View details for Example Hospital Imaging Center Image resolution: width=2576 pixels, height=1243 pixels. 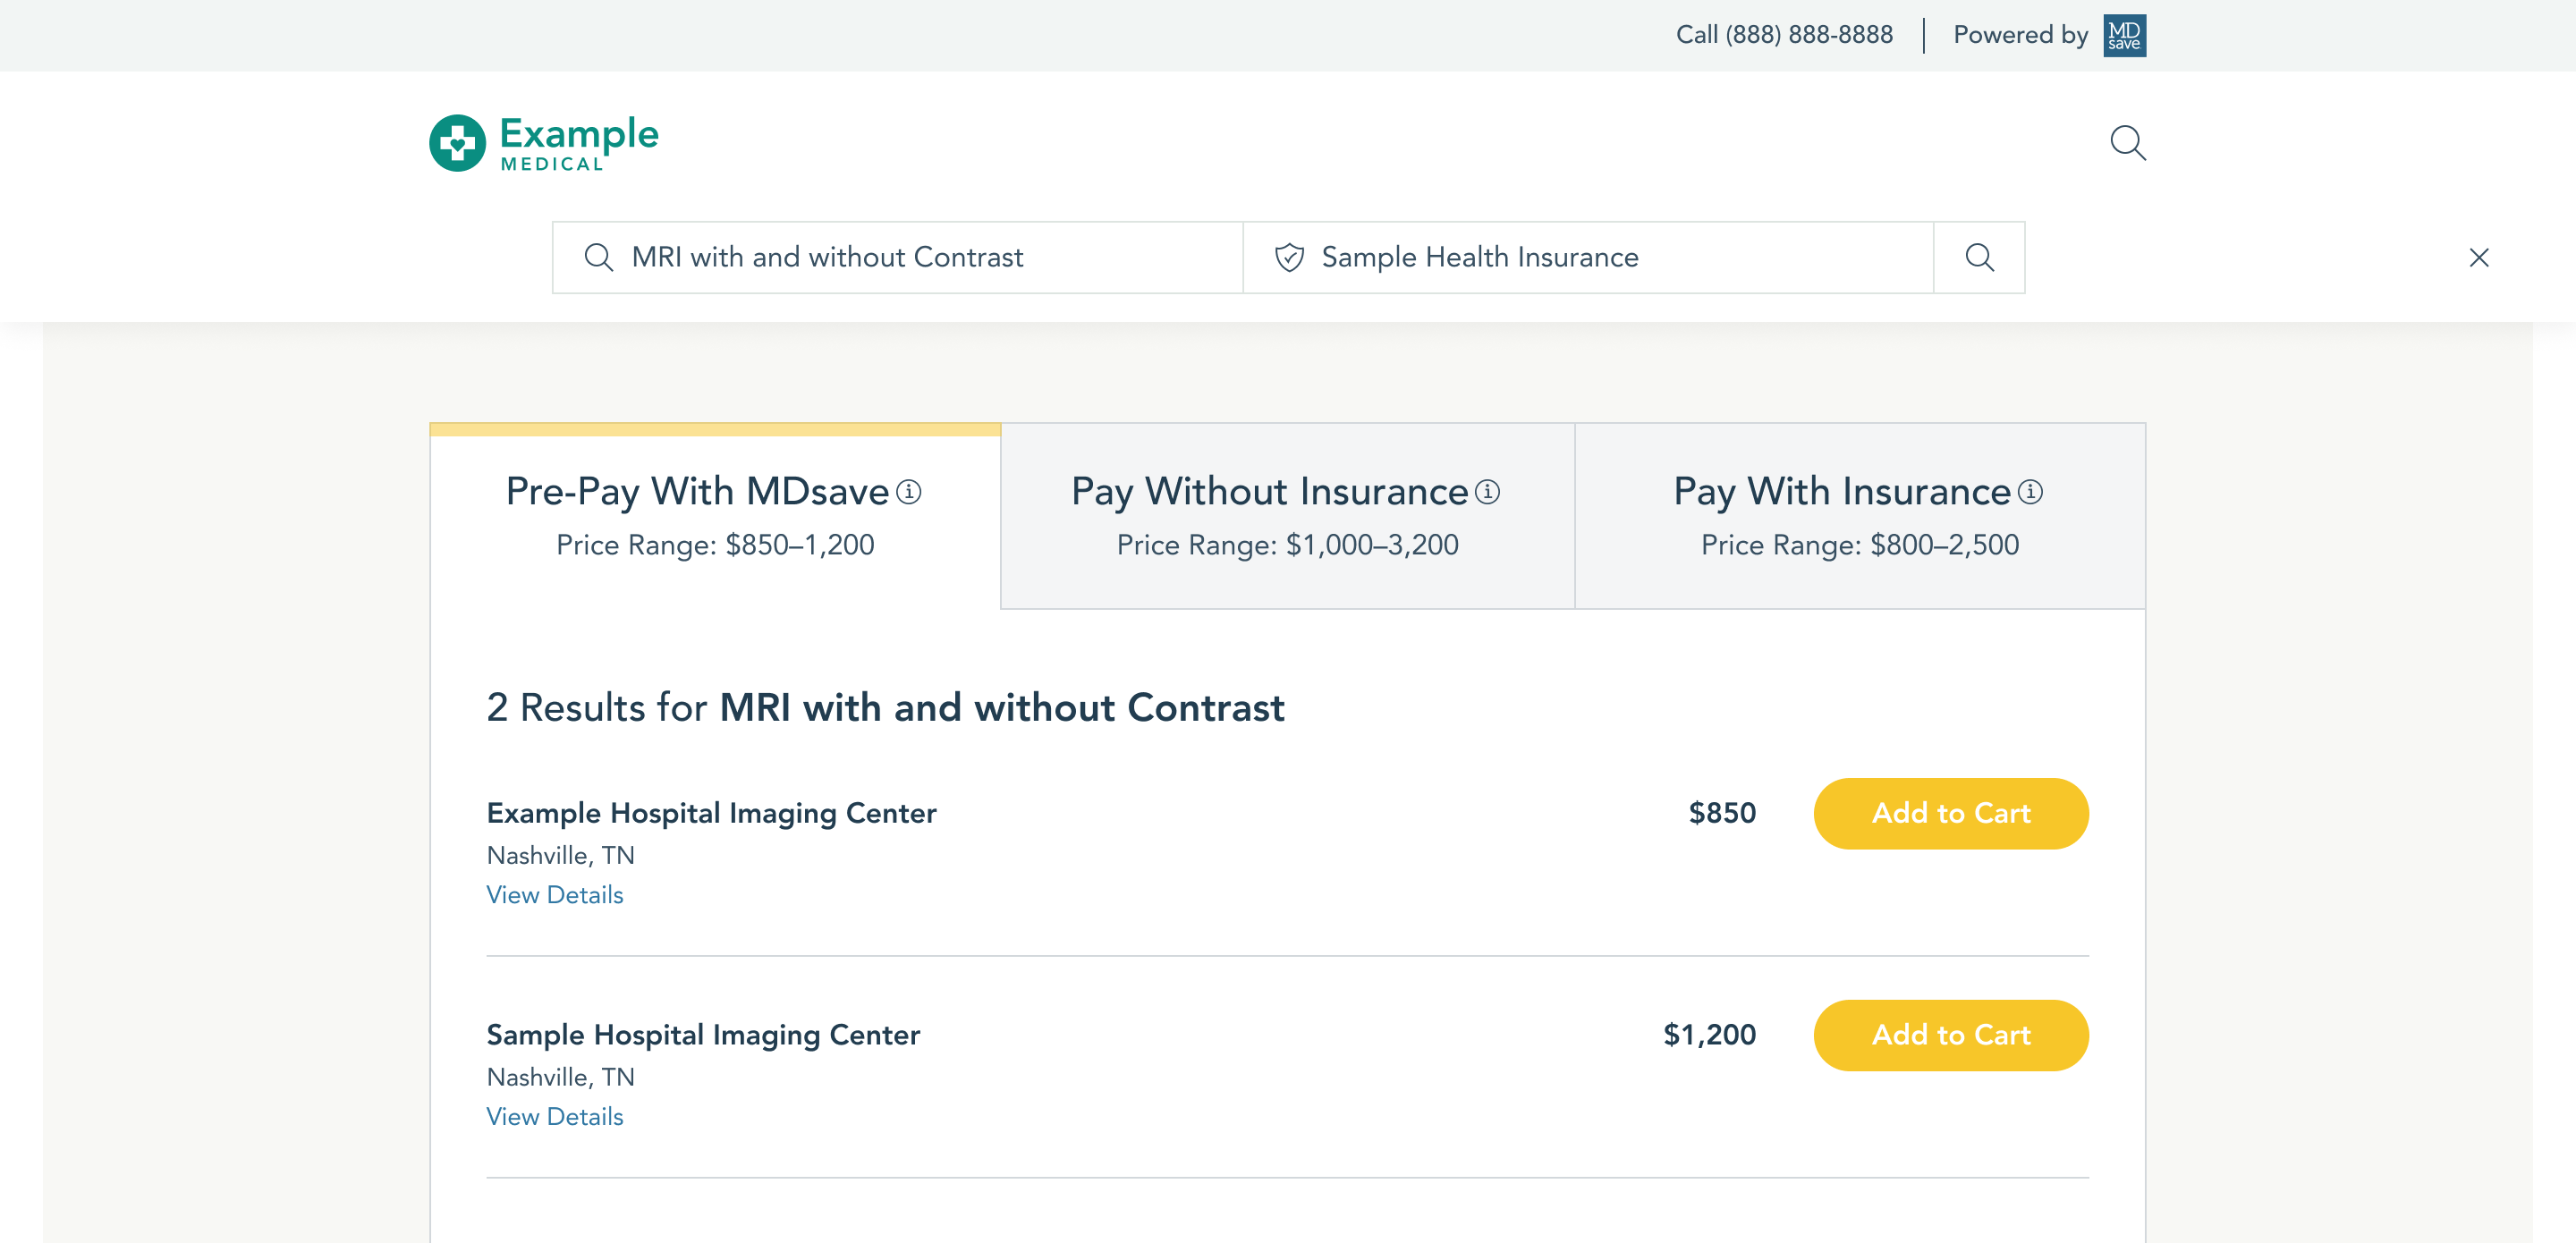554,895
